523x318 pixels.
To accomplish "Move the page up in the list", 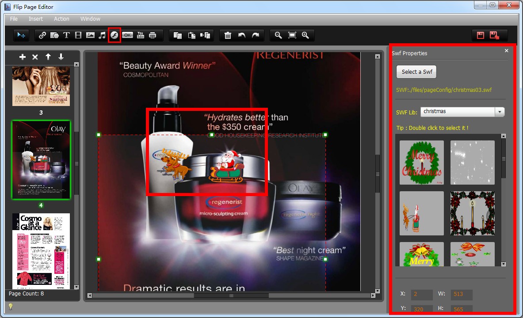I will point(48,57).
